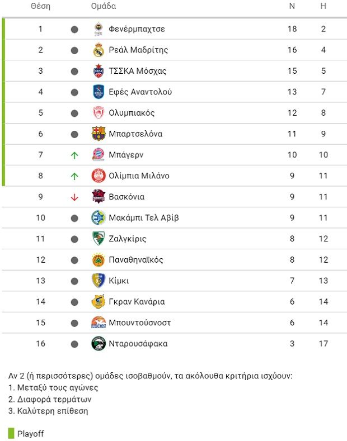347x441 pixels.
Task: Click the Maccabi Tel Aviv logo
Action: point(99,218)
